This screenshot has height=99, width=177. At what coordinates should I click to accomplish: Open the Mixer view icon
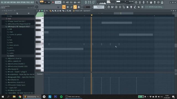click(120, 7)
